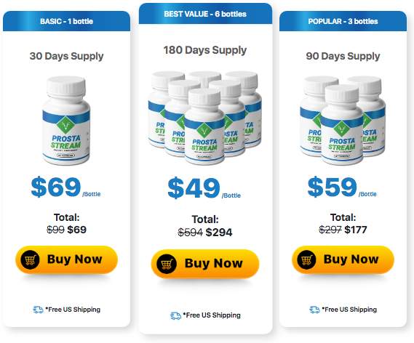The image size is (414, 343).
Task: Click the $59 per bottle price
Action: (x=342, y=187)
